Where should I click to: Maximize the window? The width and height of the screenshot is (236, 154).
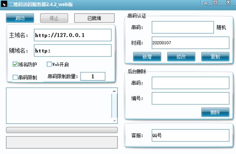(216, 2)
